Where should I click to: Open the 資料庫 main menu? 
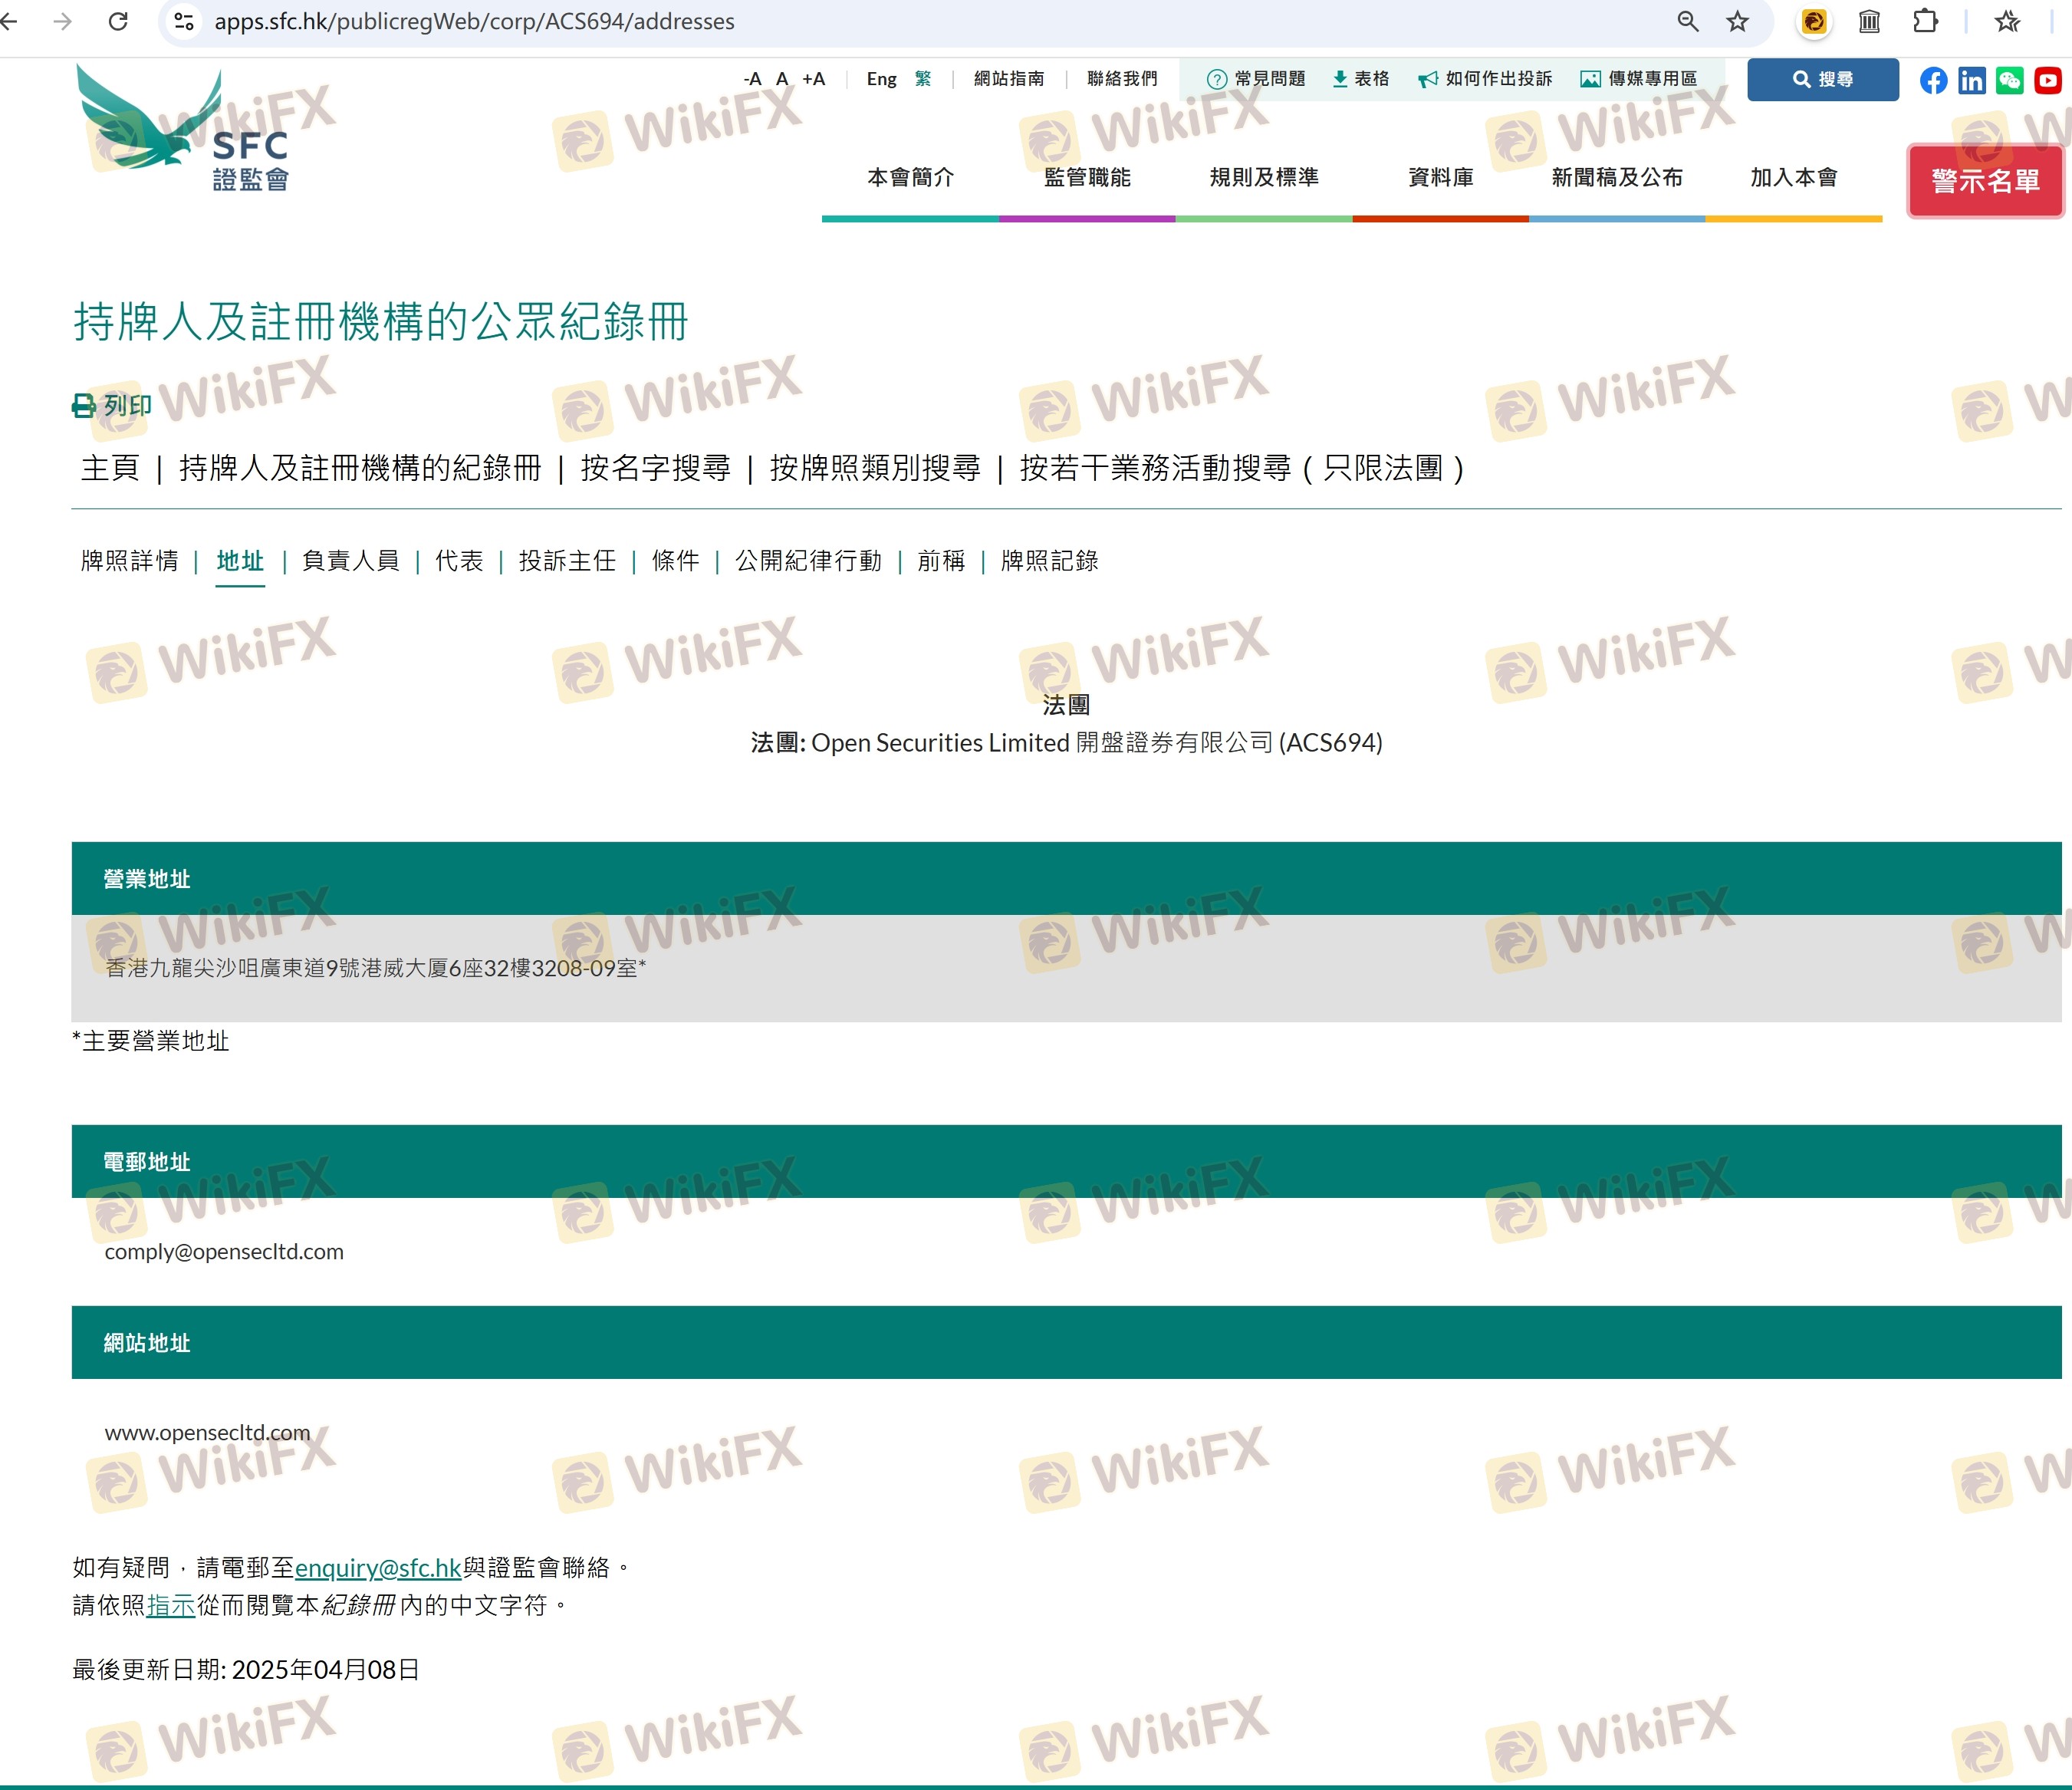coord(1440,178)
